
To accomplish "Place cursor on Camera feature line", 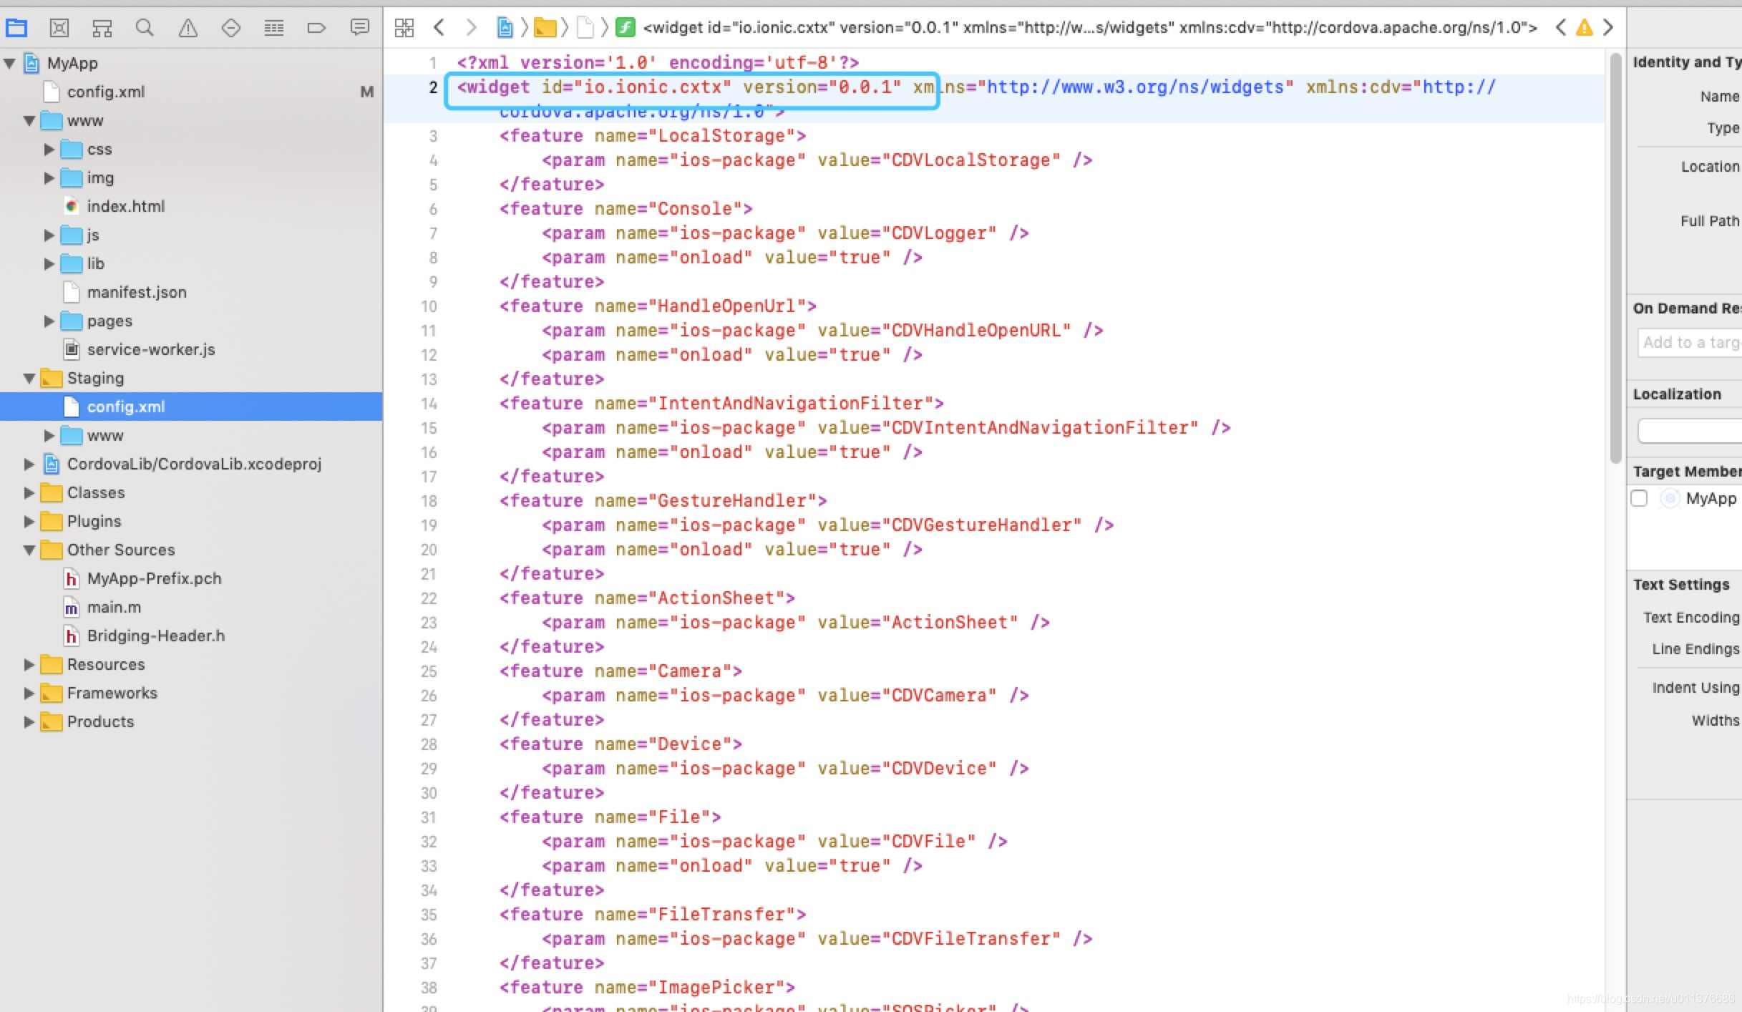I will coord(621,671).
